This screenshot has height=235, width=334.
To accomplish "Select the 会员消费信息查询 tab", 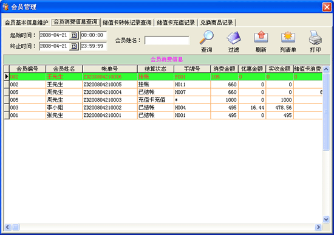I will pyautogui.click(x=76, y=22).
